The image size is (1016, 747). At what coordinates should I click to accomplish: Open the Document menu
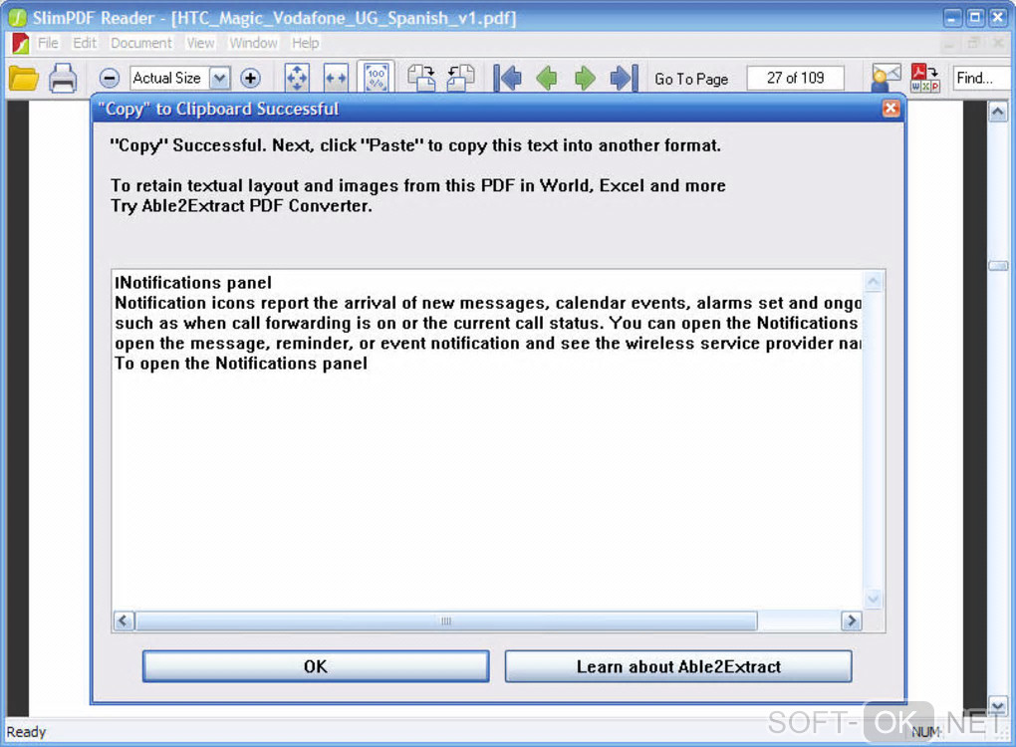pyautogui.click(x=141, y=43)
